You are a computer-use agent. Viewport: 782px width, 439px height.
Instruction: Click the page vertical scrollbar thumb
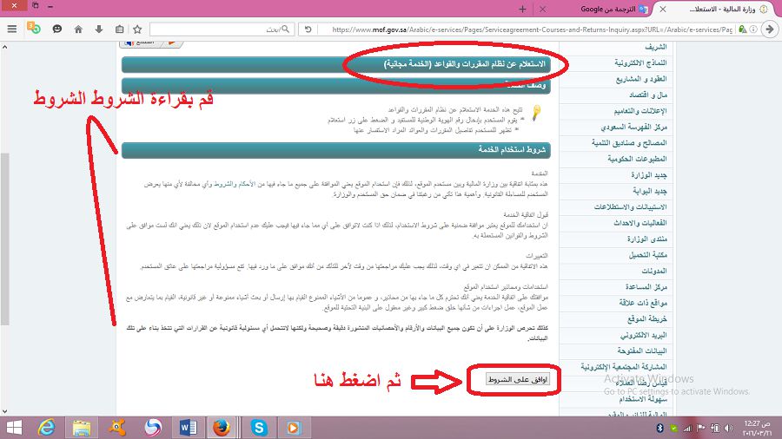coord(4,239)
